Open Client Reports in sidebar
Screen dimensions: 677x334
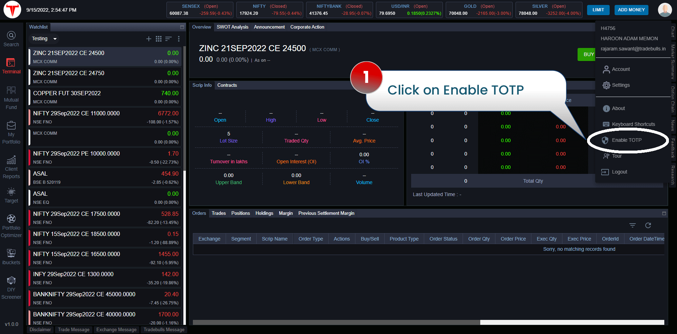(11, 167)
